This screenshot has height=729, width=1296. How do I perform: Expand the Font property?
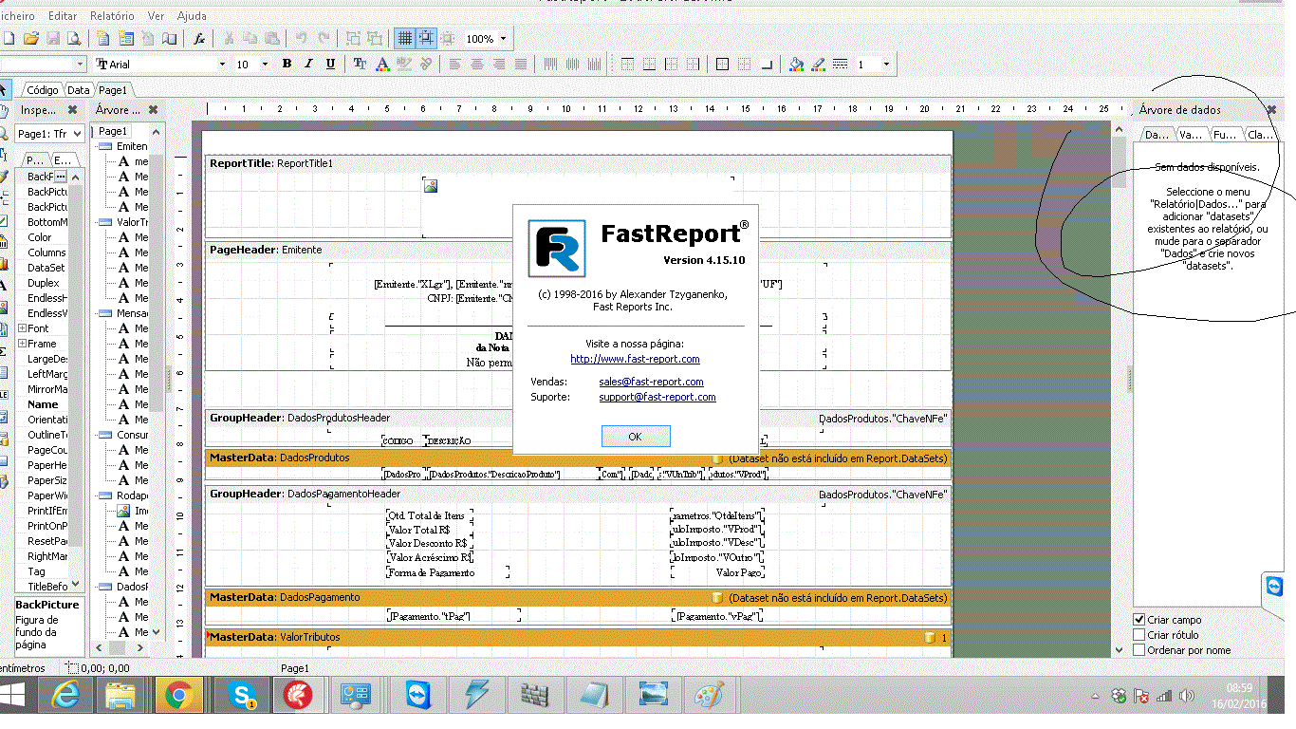tap(22, 328)
